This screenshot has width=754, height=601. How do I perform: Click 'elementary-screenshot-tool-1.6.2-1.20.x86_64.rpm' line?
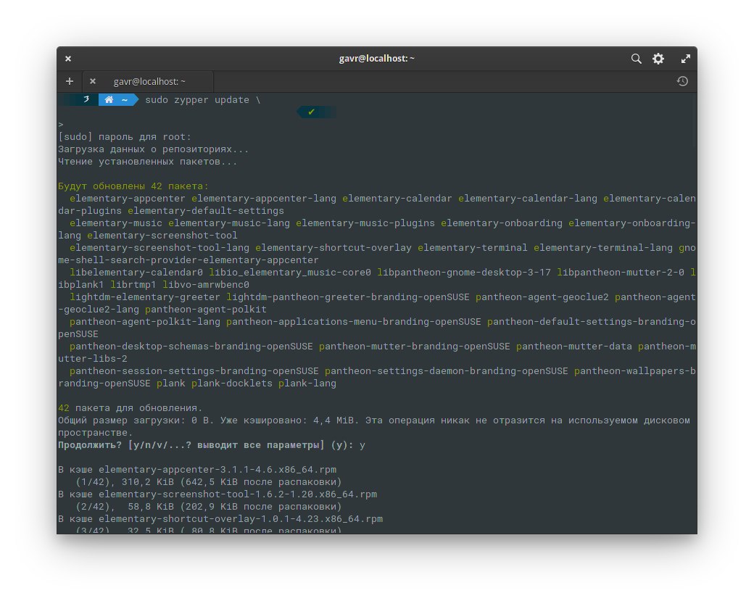[x=217, y=494]
